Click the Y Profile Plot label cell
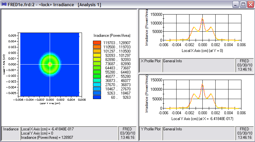Image resolution: width=255 pixels, height=142 pixels. [150, 129]
